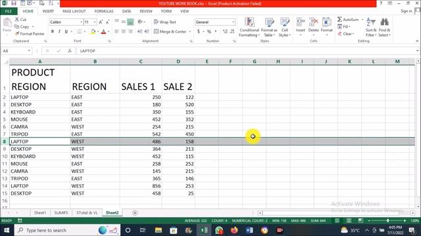This screenshot has height=236, width=421.
Task: Collapse the ribbon with the arrow
Action: [417, 41]
